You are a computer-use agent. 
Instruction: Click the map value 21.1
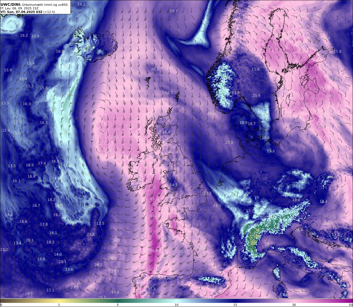tap(63, 262)
